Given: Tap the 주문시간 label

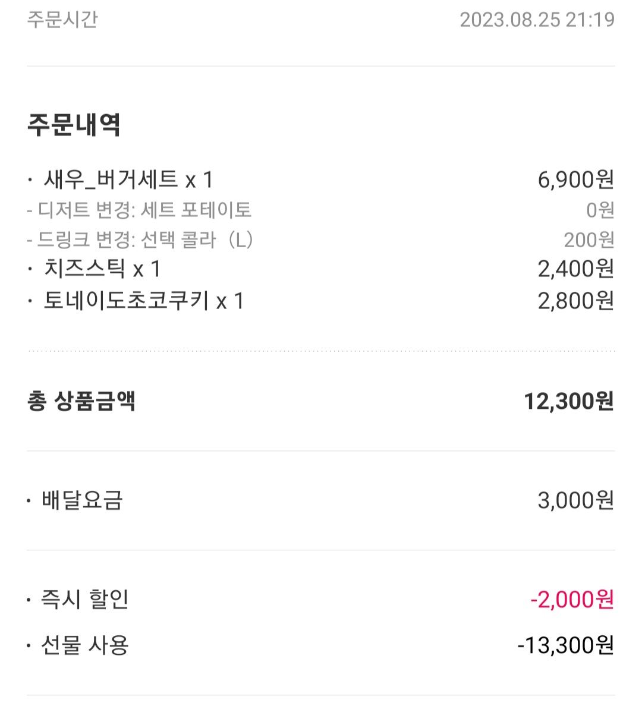Looking at the screenshot, I should click(62, 19).
